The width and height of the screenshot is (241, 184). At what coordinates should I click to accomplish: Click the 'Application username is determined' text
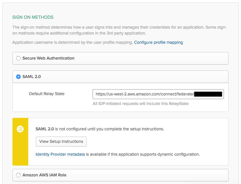tap(72, 42)
